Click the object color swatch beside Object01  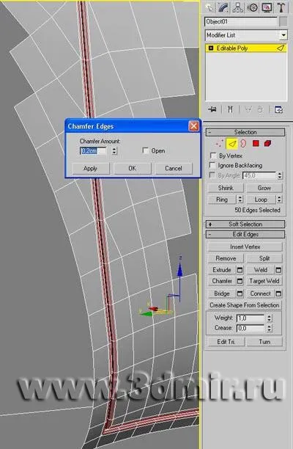pos(283,21)
